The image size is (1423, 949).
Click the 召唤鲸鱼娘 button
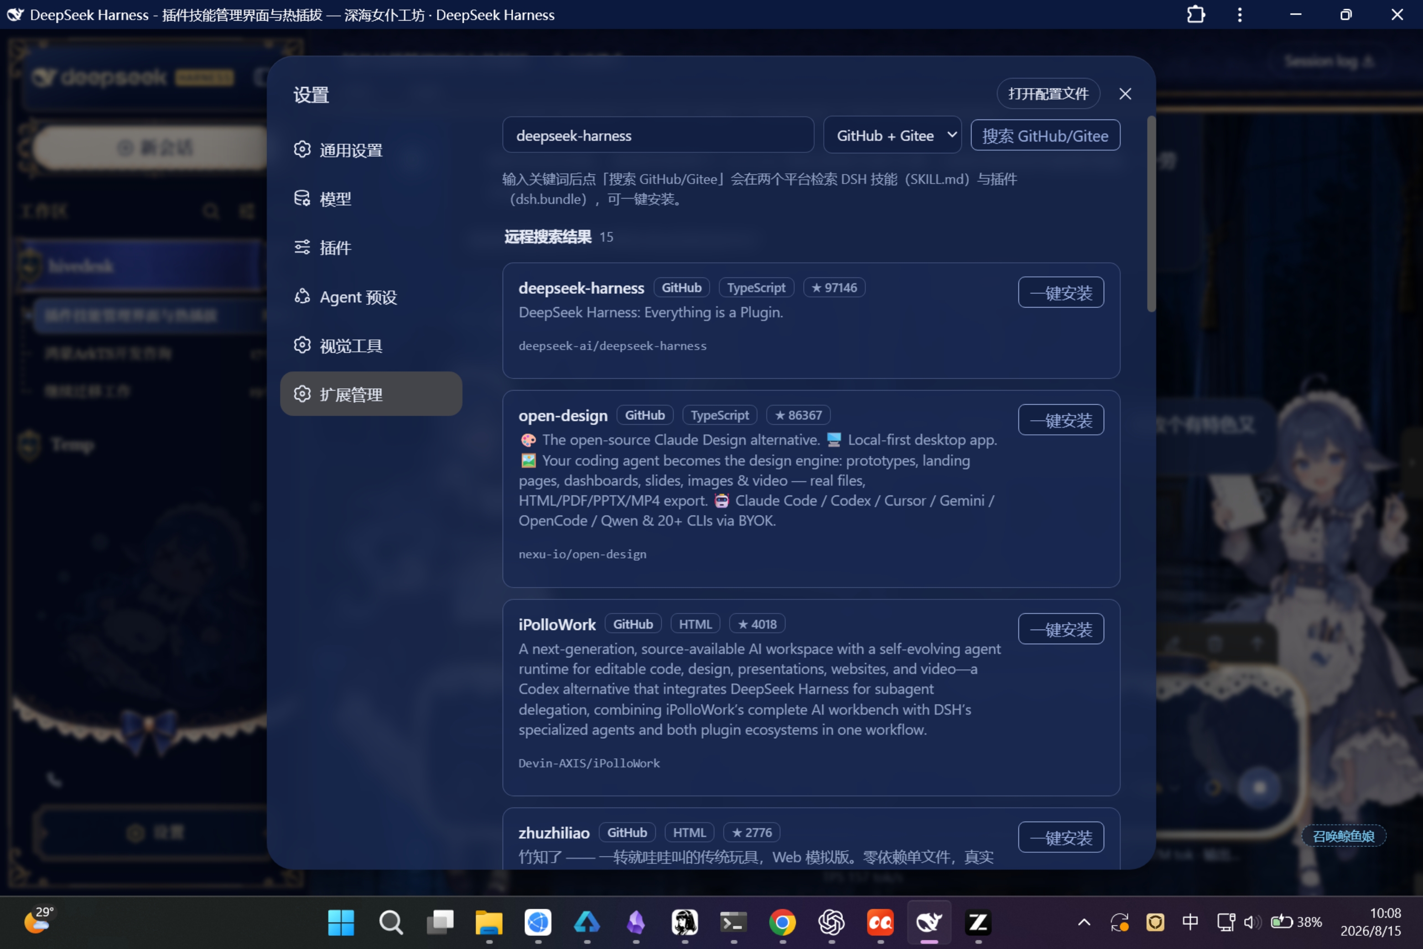click(1343, 836)
